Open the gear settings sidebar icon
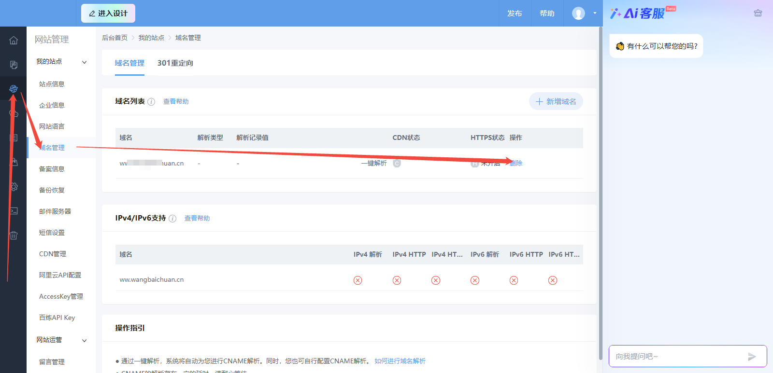The height and width of the screenshot is (373, 773). 14,187
